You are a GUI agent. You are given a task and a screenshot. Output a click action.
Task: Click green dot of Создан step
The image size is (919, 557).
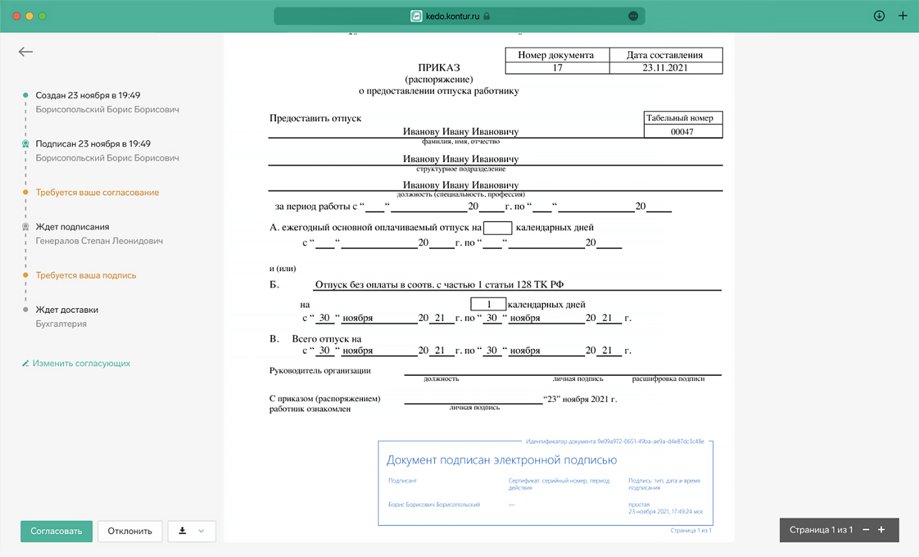tap(25, 95)
